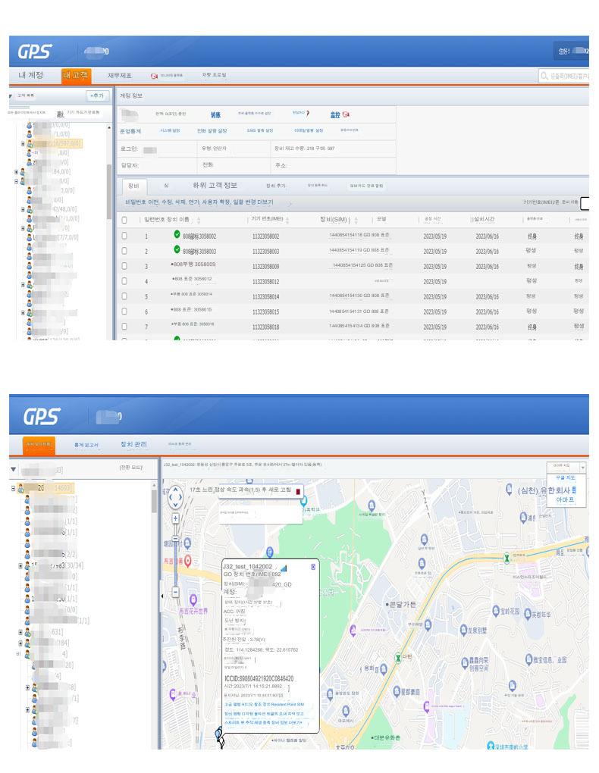Expand the customer list triangle in lower panel
Screen dimensions: 599x773
tap(13, 469)
